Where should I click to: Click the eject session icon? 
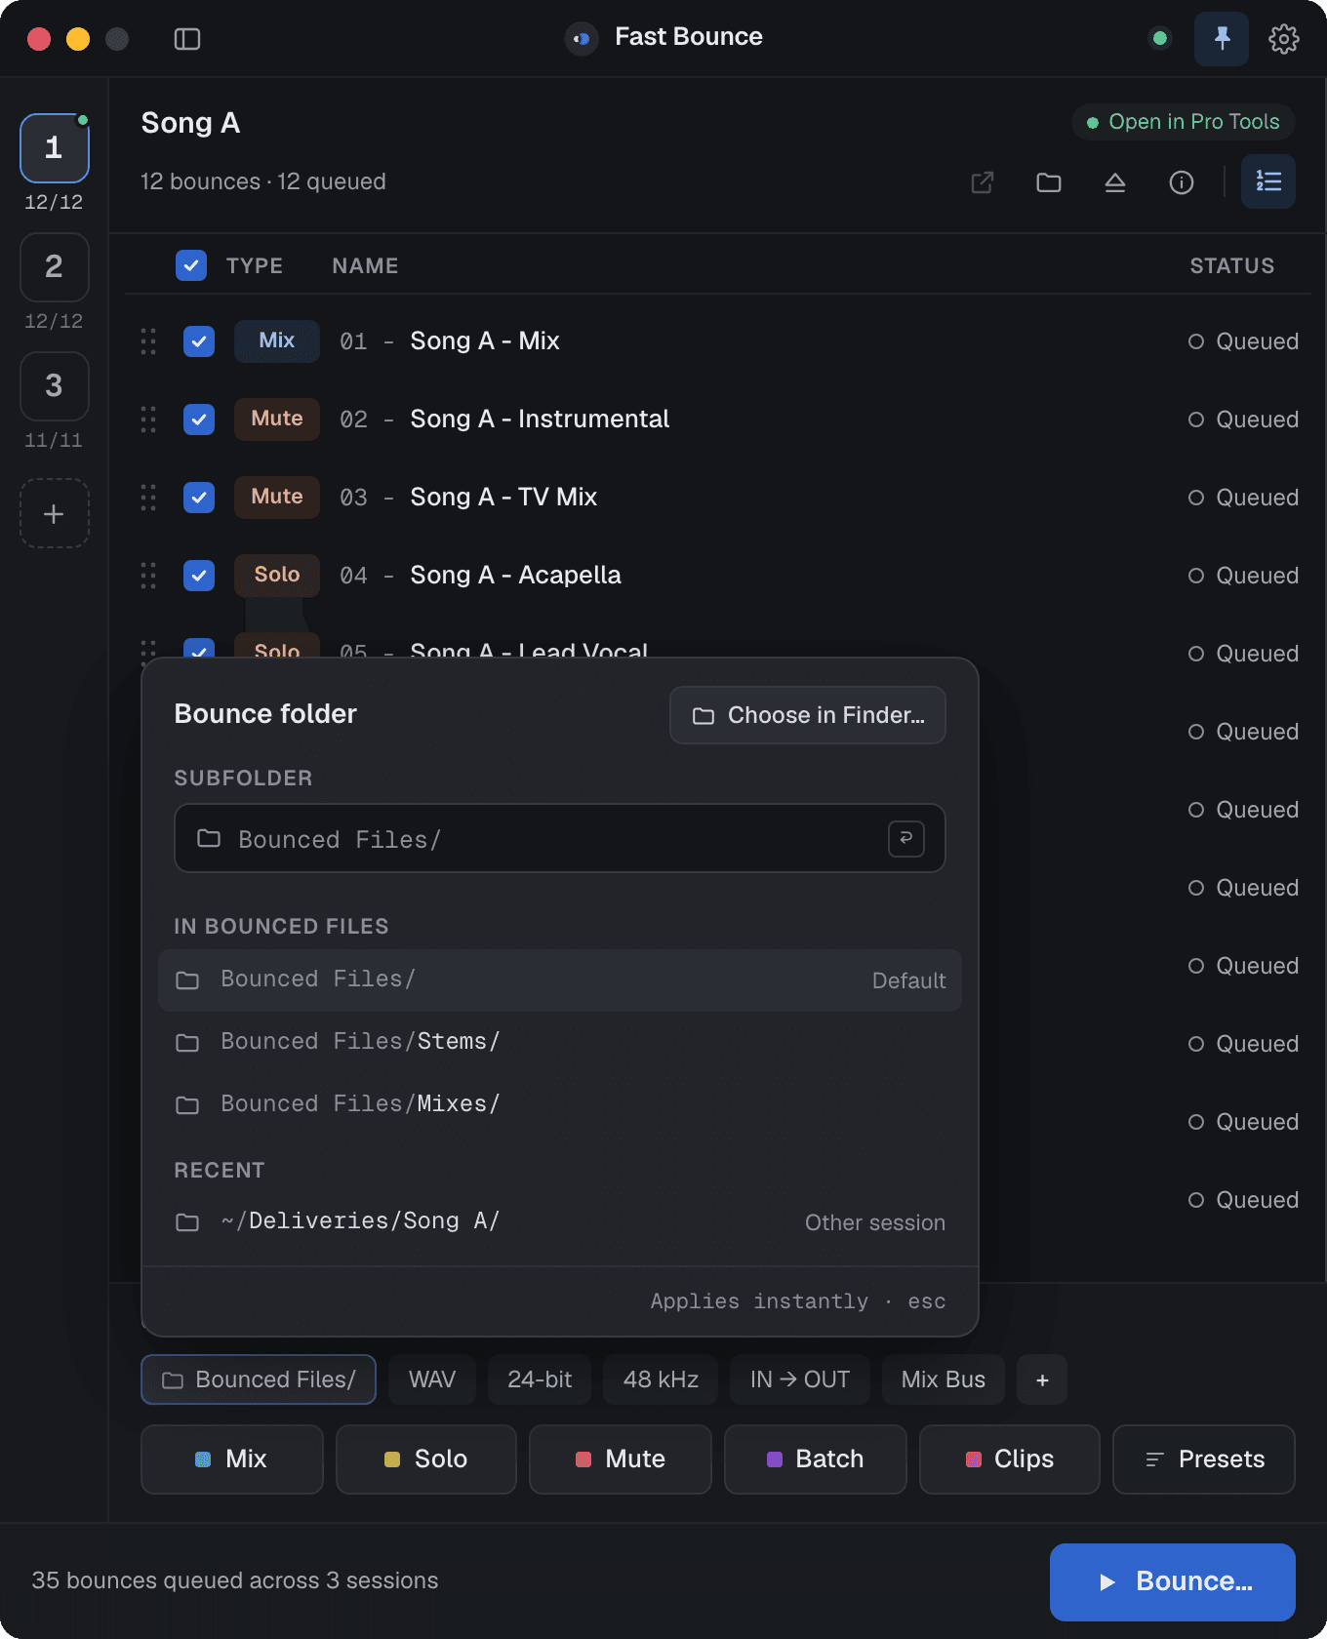1115,182
